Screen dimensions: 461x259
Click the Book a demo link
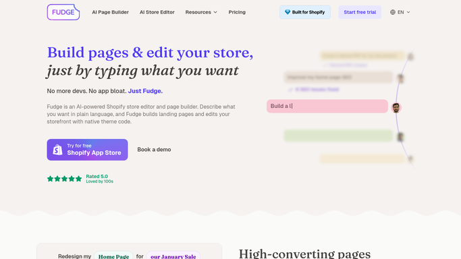154,150
